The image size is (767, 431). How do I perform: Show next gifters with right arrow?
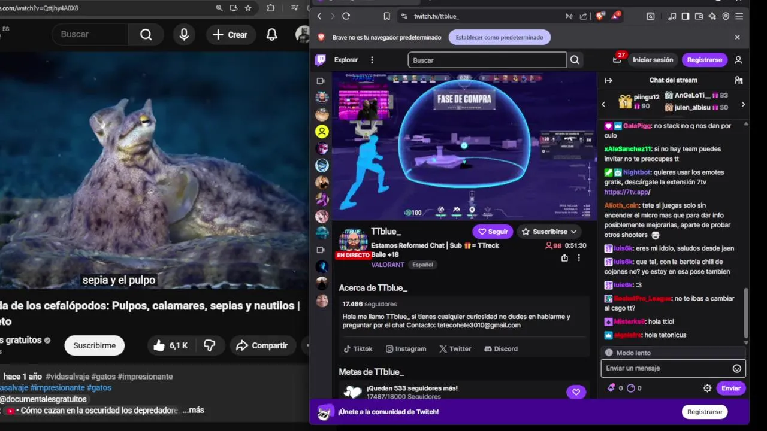point(743,104)
